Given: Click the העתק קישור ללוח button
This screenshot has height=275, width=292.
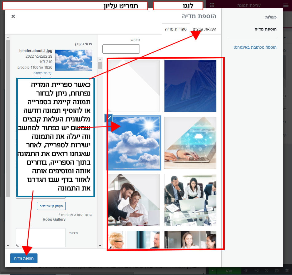Looking at the screenshot, I should [x=51, y=206].
